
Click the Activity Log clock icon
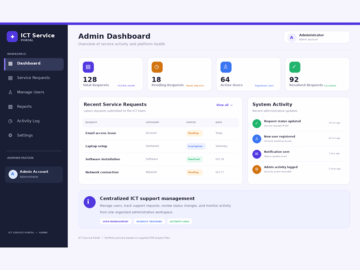10,121
